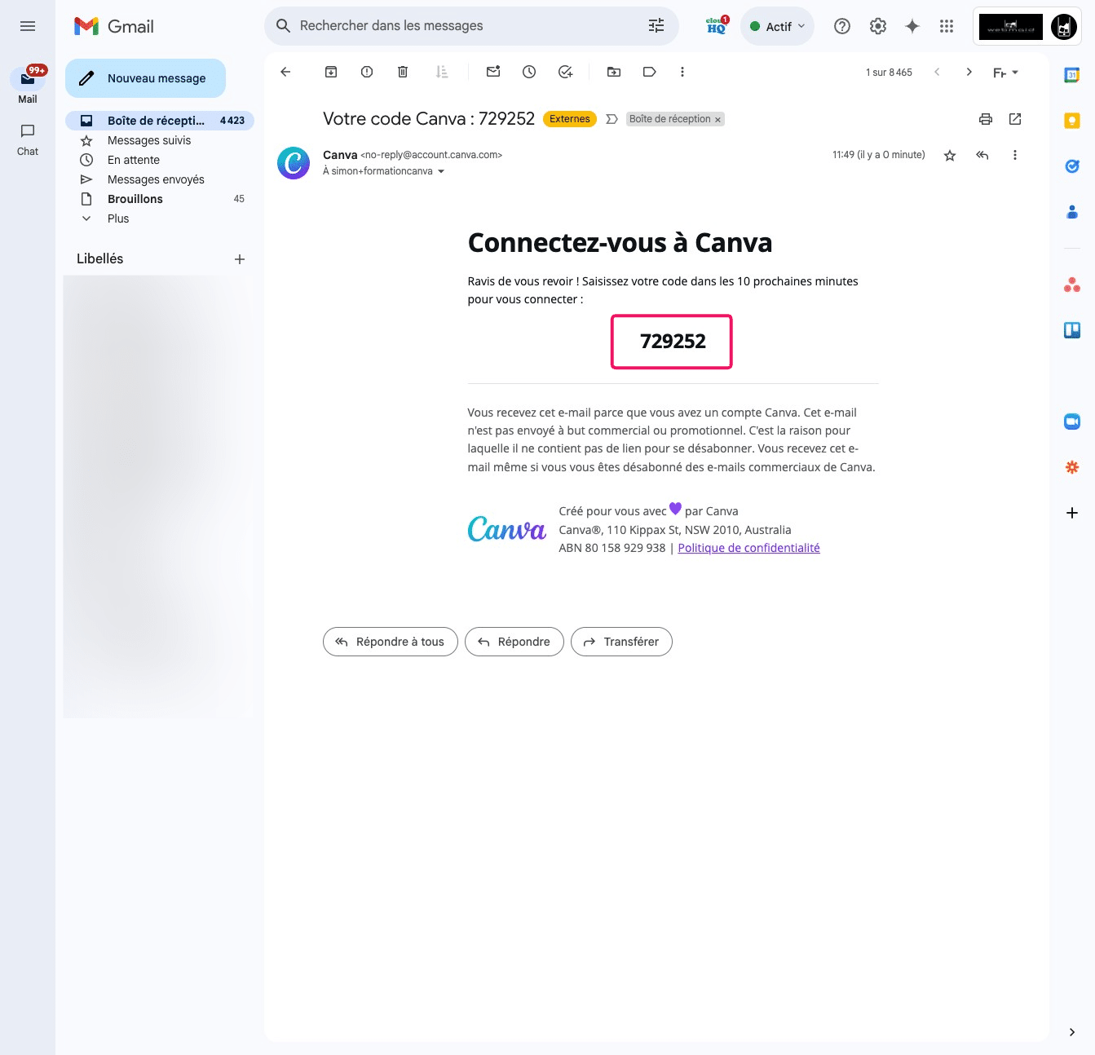This screenshot has height=1055, width=1095.
Task: Remove the Boîte de réception label chip
Action: [x=717, y=119]
